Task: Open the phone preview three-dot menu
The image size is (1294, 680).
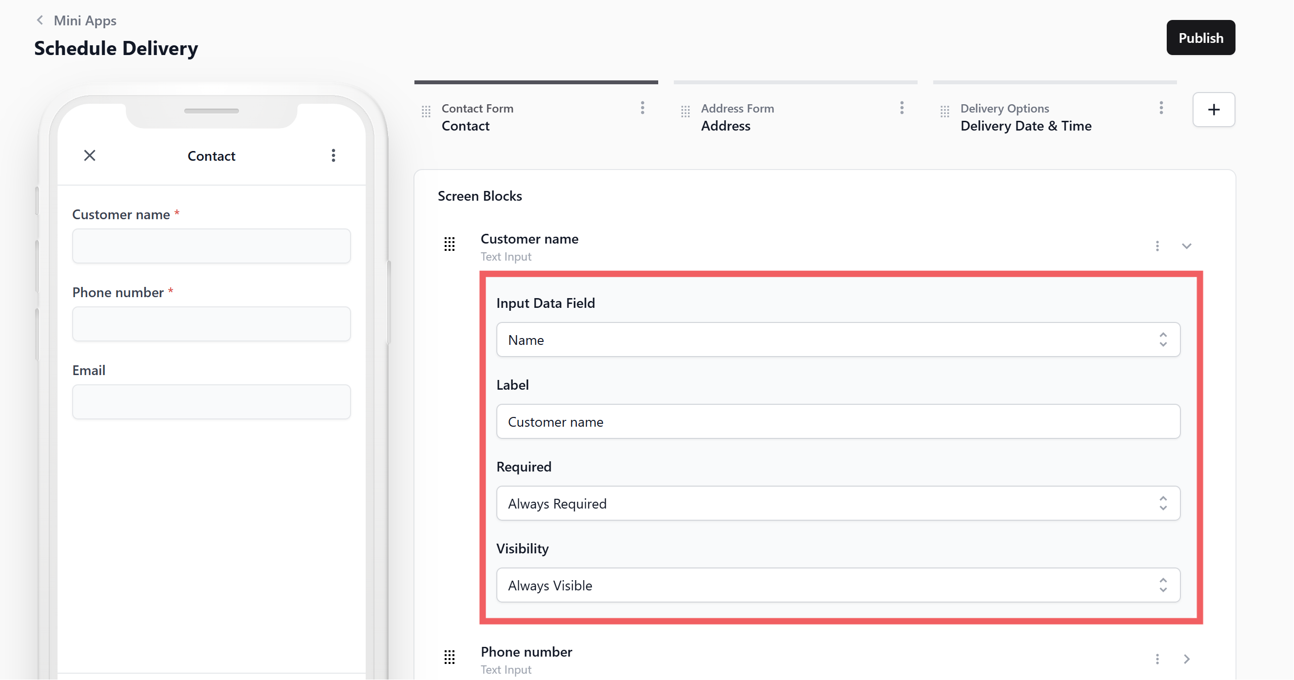Action: tap(333, 155)
